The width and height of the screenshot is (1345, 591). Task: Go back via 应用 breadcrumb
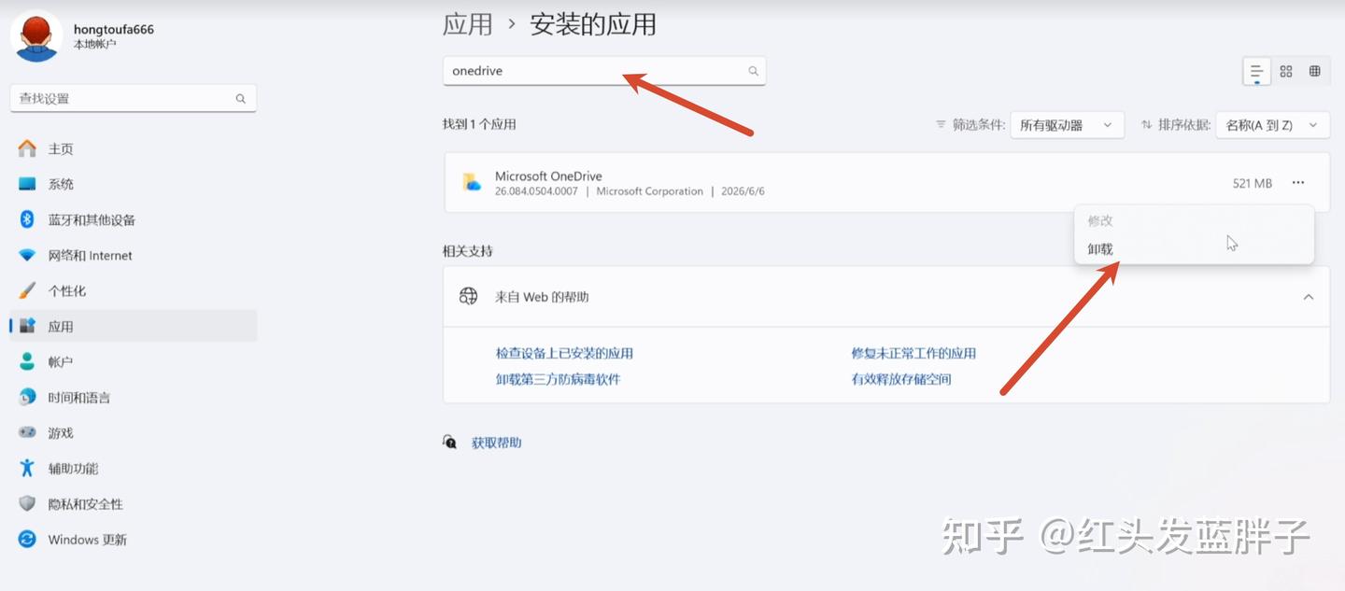click(x=468, y=24)
